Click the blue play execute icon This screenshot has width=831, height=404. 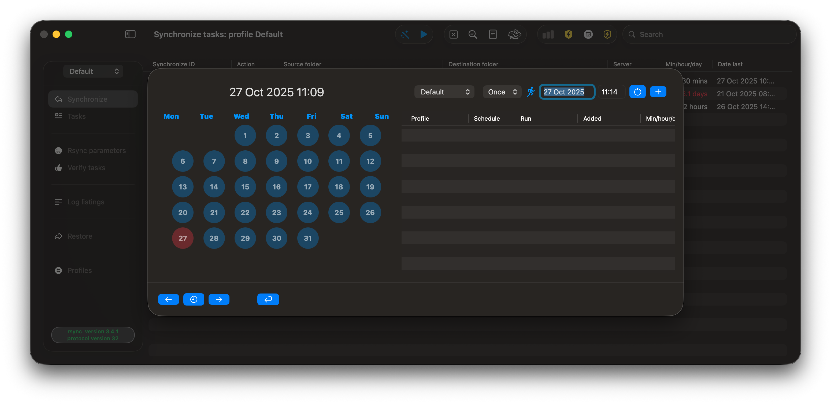click(x=424, y=35)
